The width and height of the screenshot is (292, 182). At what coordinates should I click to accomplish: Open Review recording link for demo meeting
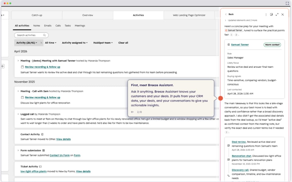(x=43, y=67)
